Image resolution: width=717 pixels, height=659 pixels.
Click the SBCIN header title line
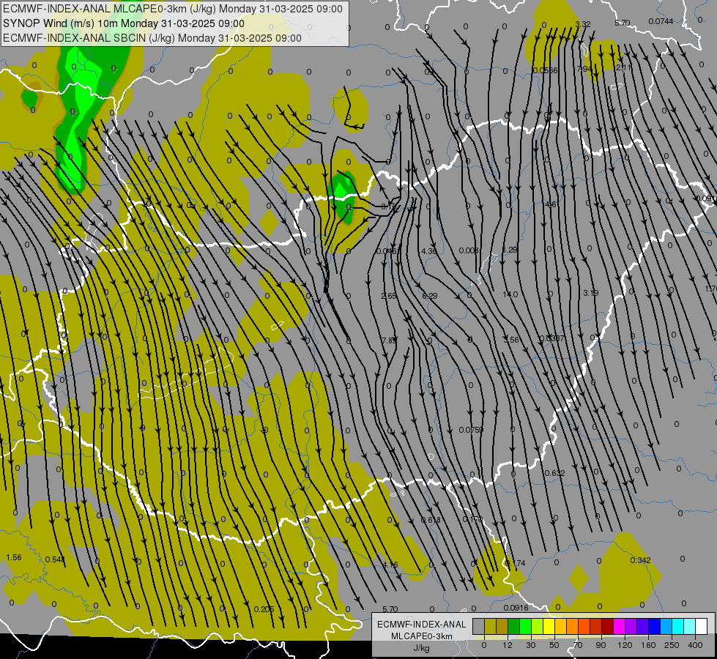[152, 38]
